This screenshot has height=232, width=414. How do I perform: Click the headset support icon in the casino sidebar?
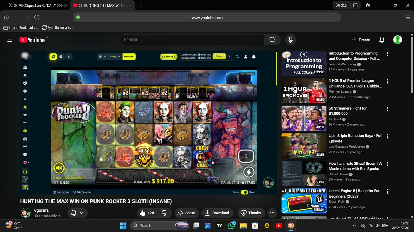25,171
